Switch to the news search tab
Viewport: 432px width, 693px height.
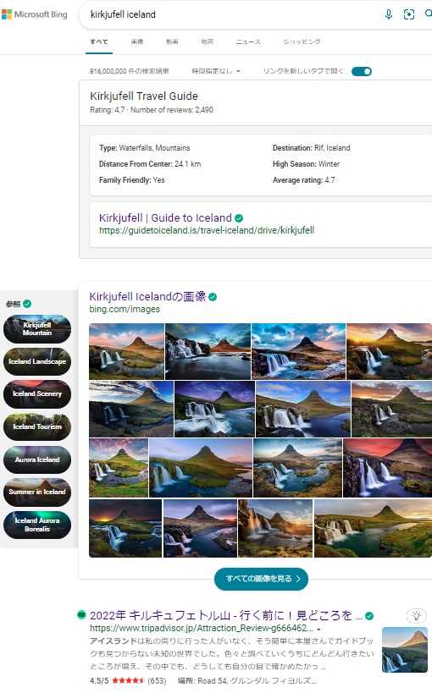[248, 41]
